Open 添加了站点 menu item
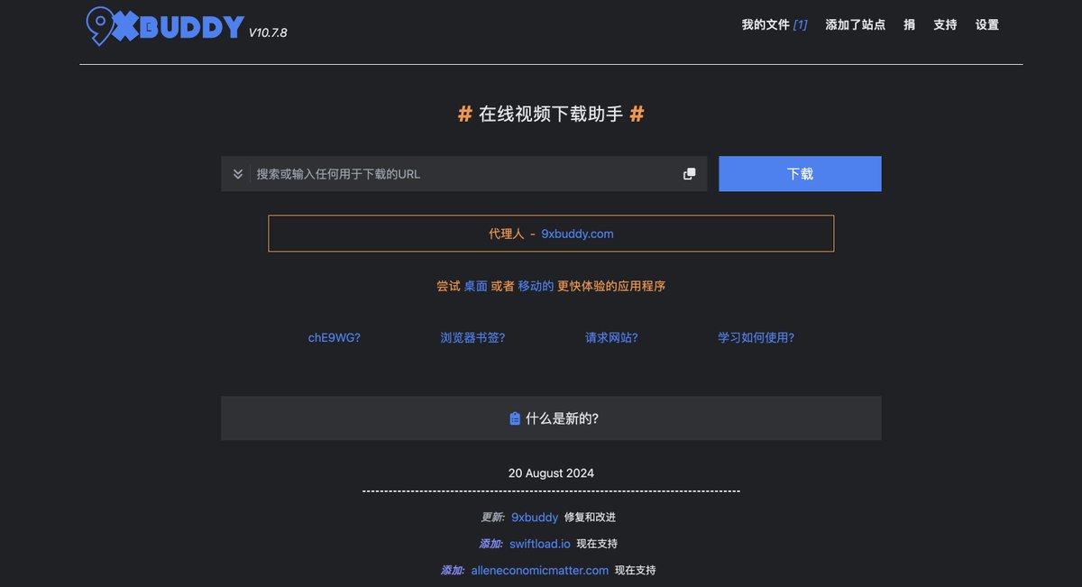This screenshot has height=587, width=1082. click(855, 25)
